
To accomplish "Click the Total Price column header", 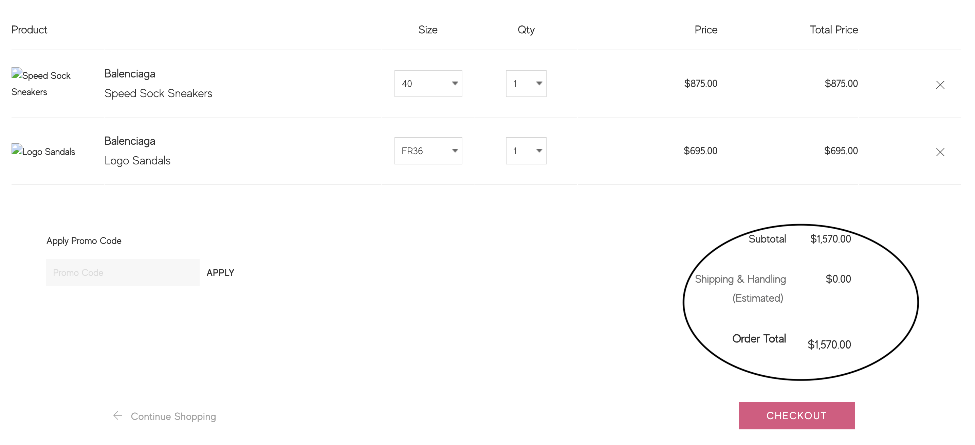I will (833, 30).
